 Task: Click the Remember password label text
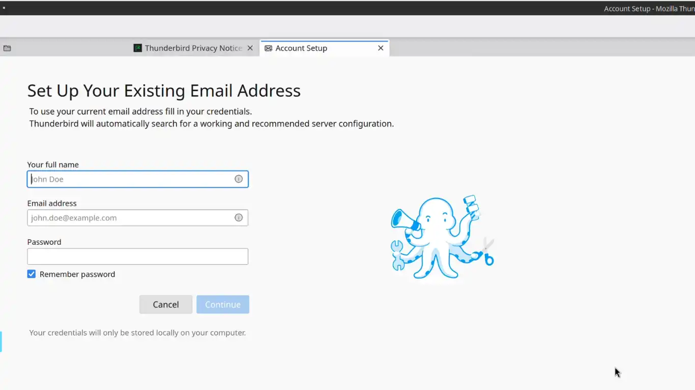(x=77, y=274)
